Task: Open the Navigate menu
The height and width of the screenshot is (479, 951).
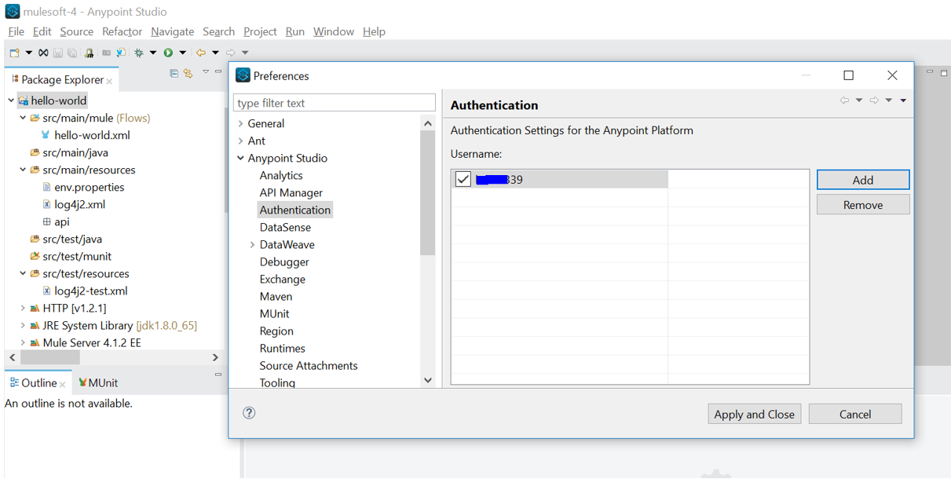Action: click(x=172, y=31)
